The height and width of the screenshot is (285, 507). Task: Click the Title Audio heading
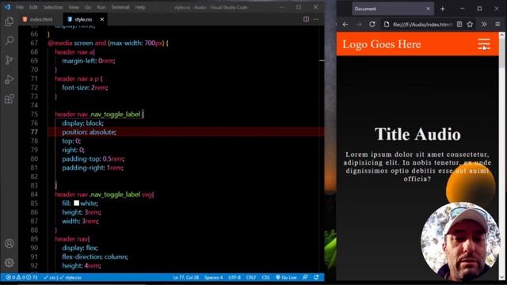point(417,134)
